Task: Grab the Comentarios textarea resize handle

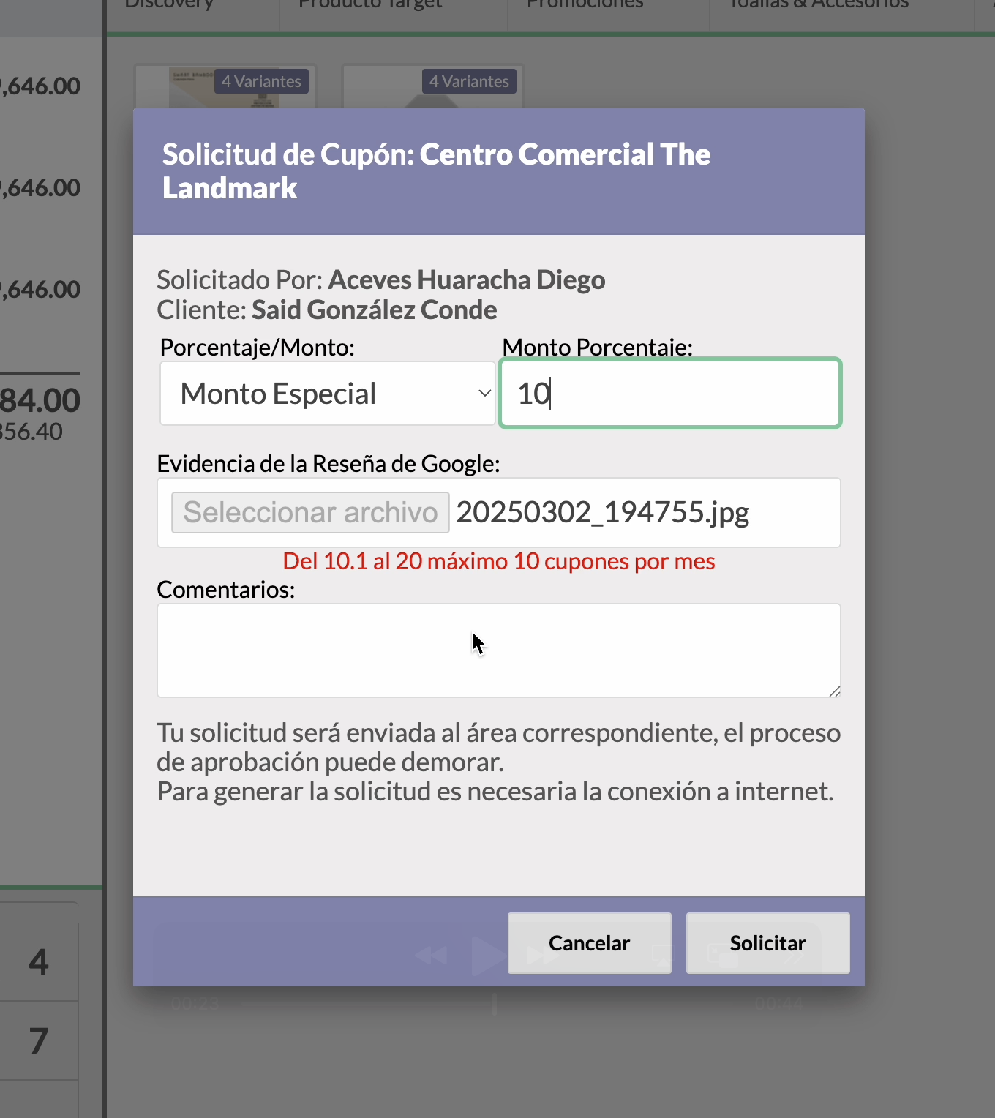Action: 834,691
